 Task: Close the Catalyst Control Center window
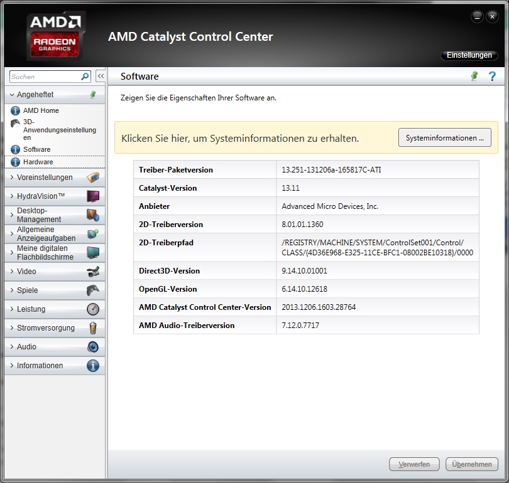coord(492,17)
